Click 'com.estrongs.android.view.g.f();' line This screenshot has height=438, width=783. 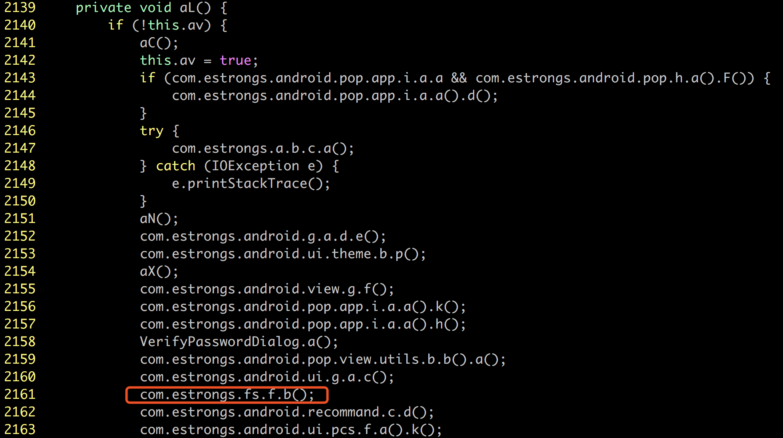click(267, 289)
